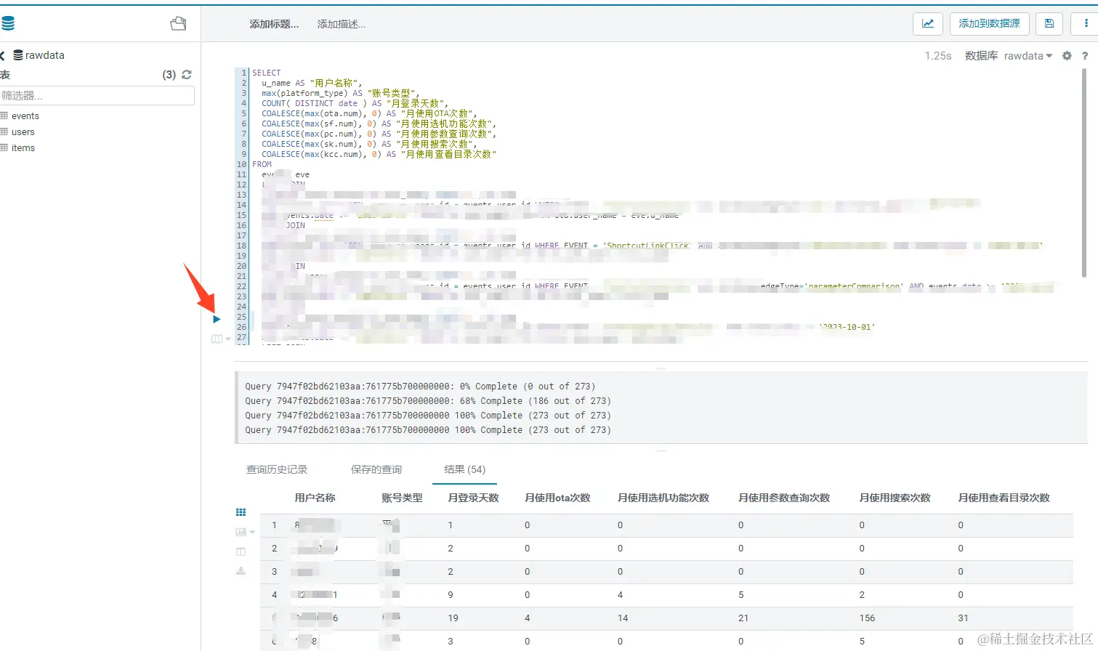Click the line chart icon button
The width and height of the screenshot is (1098, 651).
pyautogui.click(x=928, y=24)
